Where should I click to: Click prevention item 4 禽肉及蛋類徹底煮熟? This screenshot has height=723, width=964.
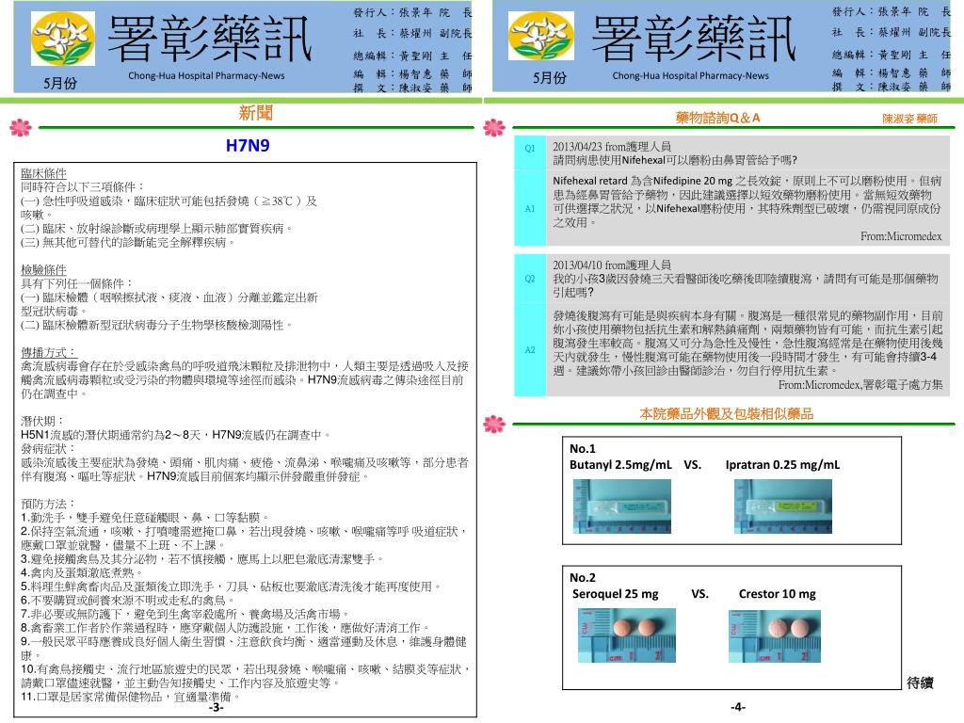[83, 572]
